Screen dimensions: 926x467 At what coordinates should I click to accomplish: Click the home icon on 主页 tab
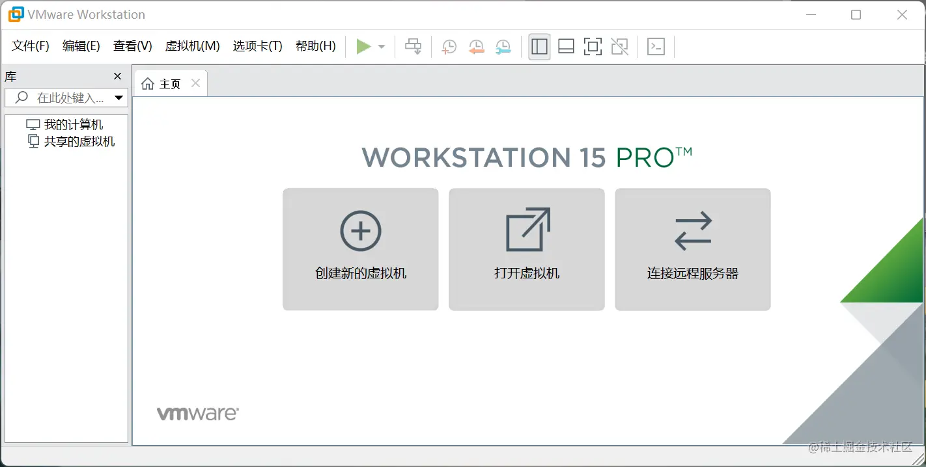(148, 84)
